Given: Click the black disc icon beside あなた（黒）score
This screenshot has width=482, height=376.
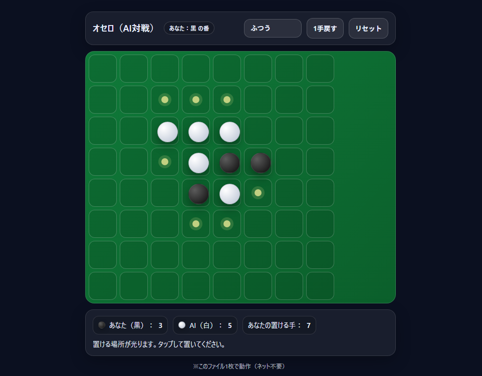Looking at the screenshot, I should (101, 325).
